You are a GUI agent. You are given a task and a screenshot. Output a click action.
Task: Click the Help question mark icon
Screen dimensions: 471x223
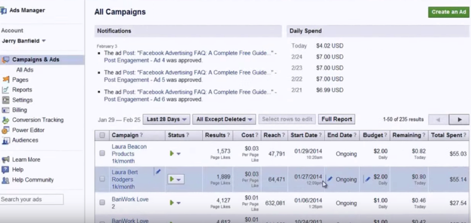click(x=5, y=170)
